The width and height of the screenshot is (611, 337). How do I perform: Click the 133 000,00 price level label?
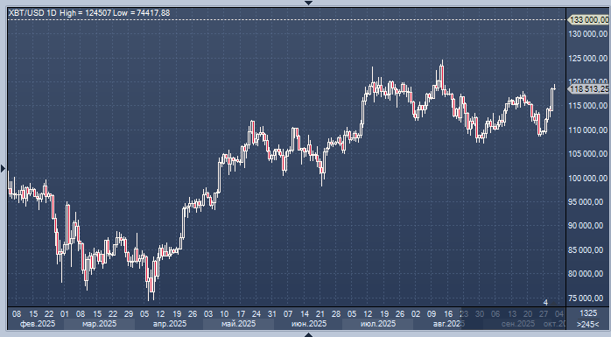(x=589, y=19)
